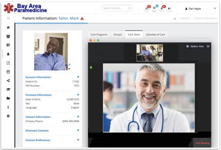This screenshot has height=150, width=221.
Task: Open Account Information section heading
Action: [38, 77]
